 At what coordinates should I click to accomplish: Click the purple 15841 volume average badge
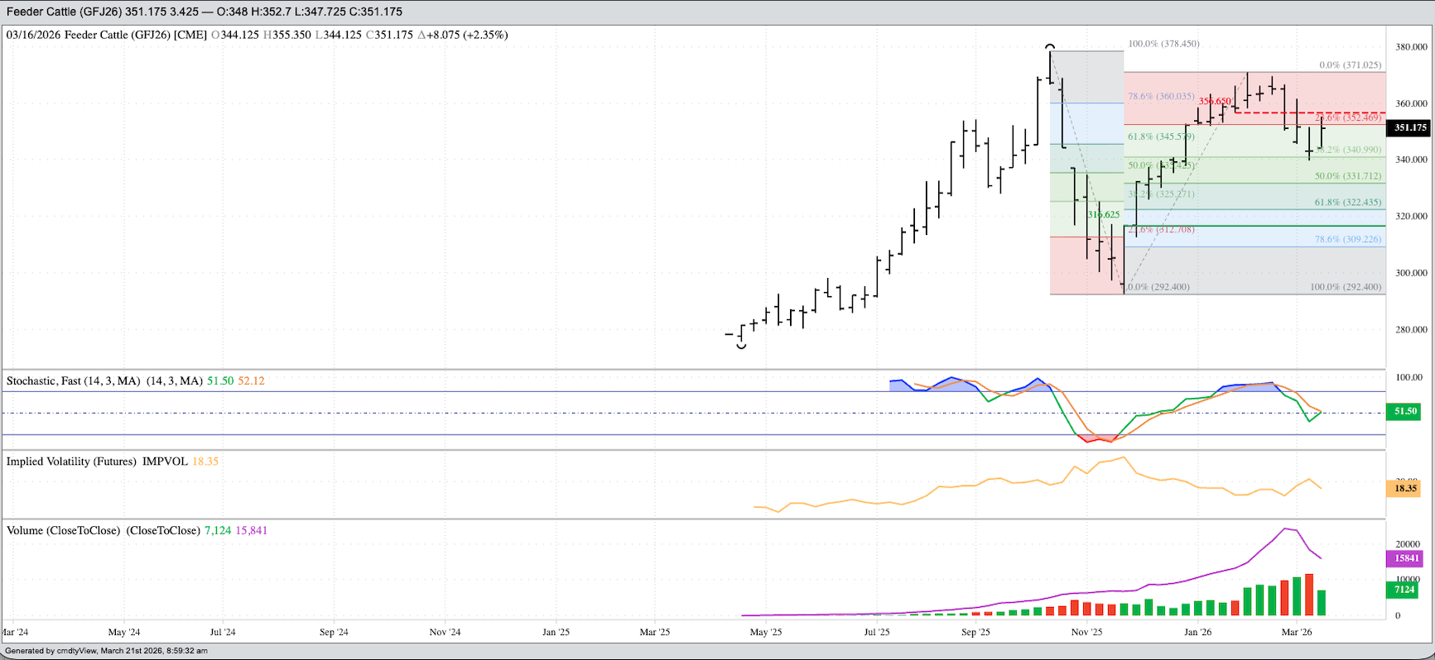point(1404,558)
